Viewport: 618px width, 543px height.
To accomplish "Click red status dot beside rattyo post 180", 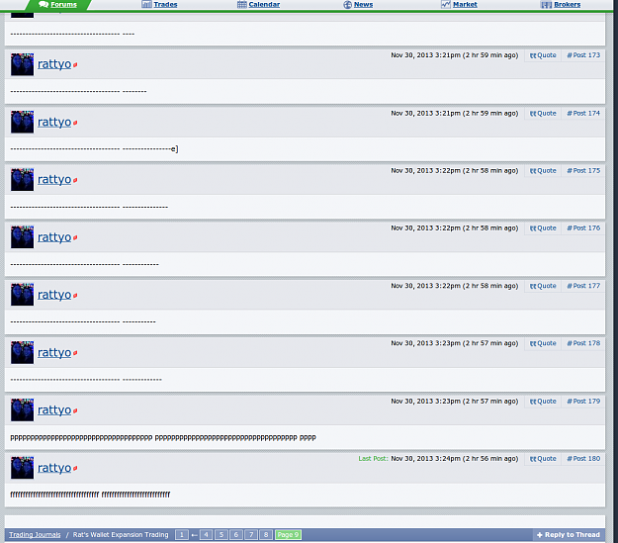I will click(75, 468).
